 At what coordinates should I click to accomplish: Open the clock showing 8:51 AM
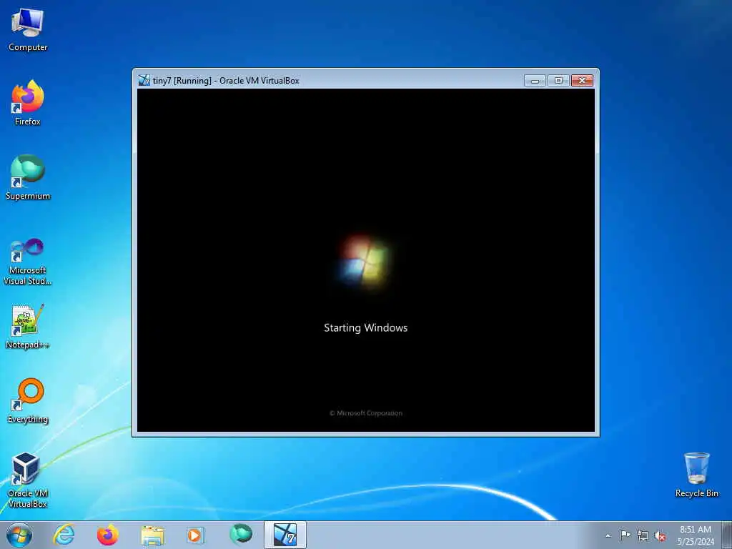click(696, 535)
